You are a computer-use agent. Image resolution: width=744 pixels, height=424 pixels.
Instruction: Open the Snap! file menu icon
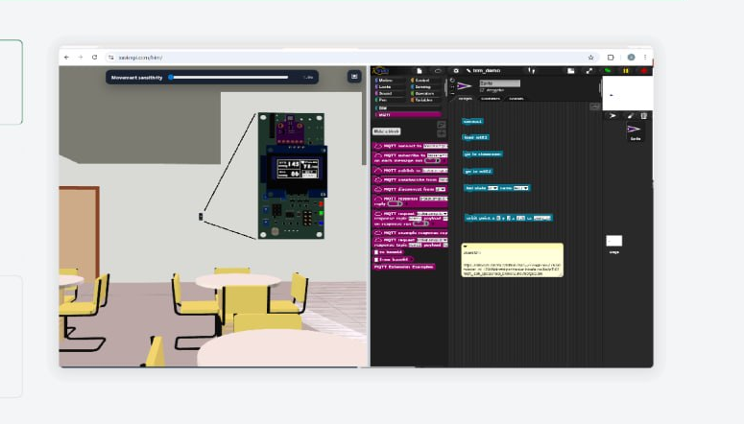pyautogui.click(x=420, y=71)
